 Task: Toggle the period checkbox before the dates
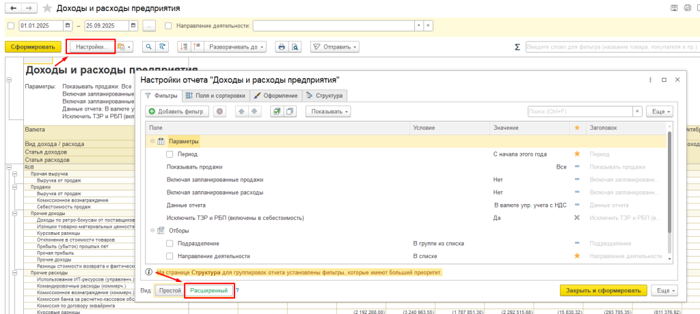(x=11, y=25)
